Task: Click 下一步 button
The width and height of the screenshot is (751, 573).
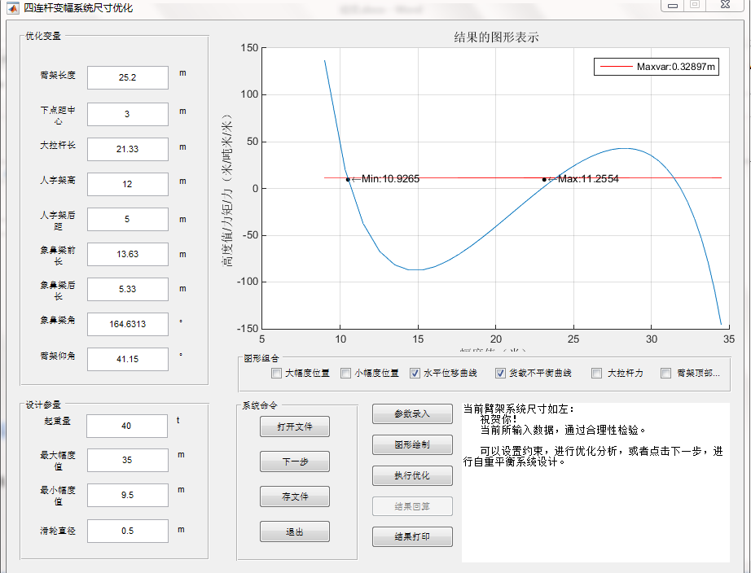Action: [x=295, y=461]
